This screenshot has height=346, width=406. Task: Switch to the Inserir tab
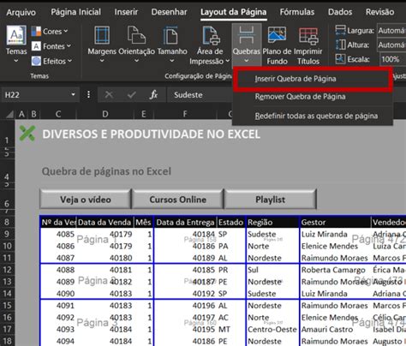[x=126, y=12]
